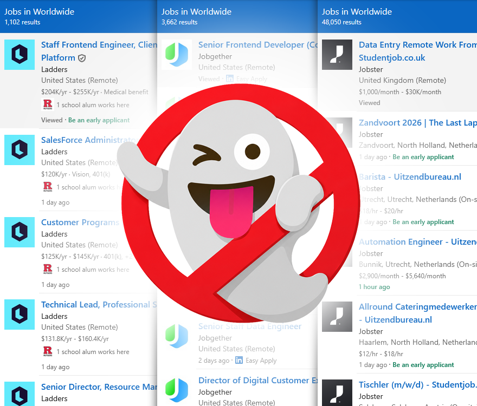The image size is (477, 406).
Task: Open Staff Frontend Engineer job listing
Action: click(x=99, y=51)
